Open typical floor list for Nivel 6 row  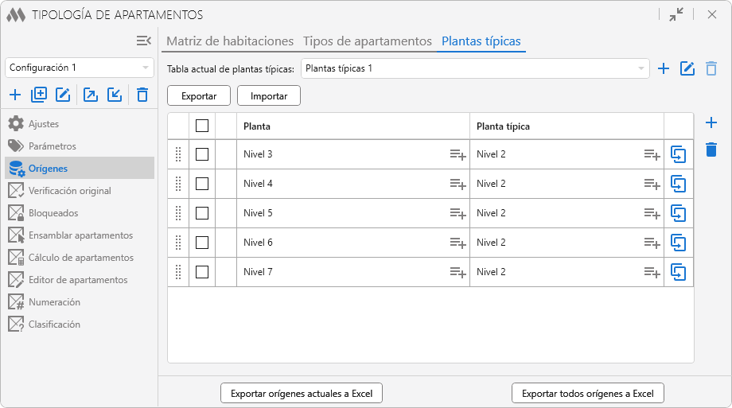click(x=652, y=243)
